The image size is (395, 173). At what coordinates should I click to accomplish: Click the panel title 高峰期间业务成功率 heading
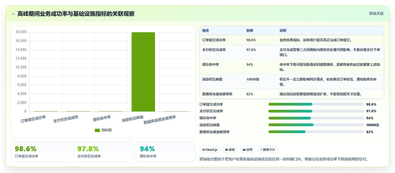[76, 14]
